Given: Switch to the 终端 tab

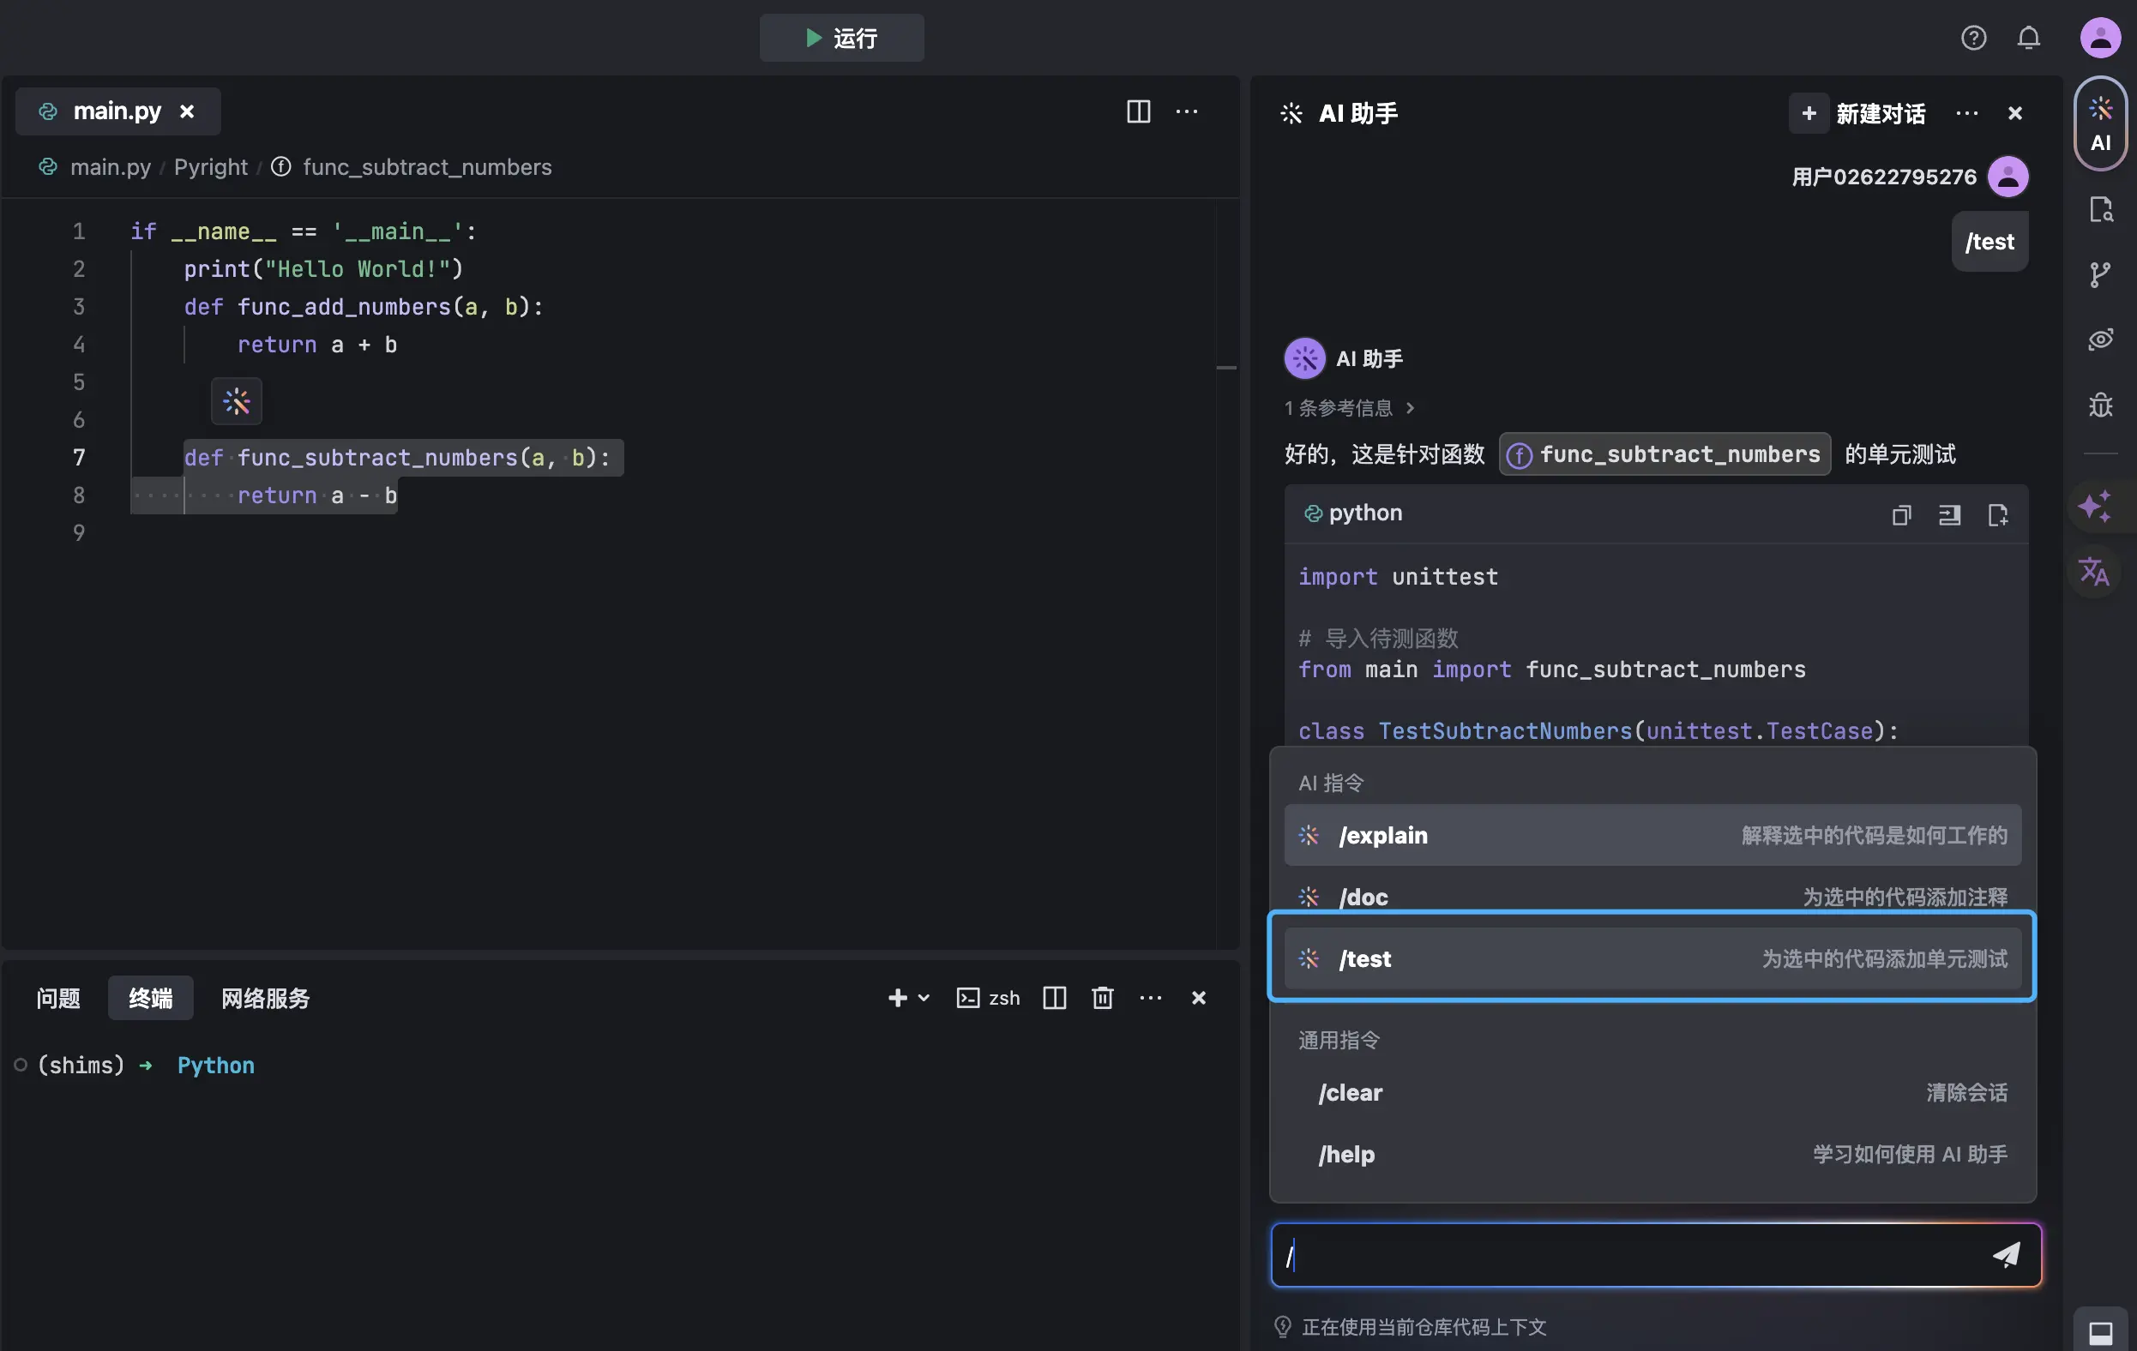Looking at the screenshot, I should pyautogui.click(x=150, y=998).
